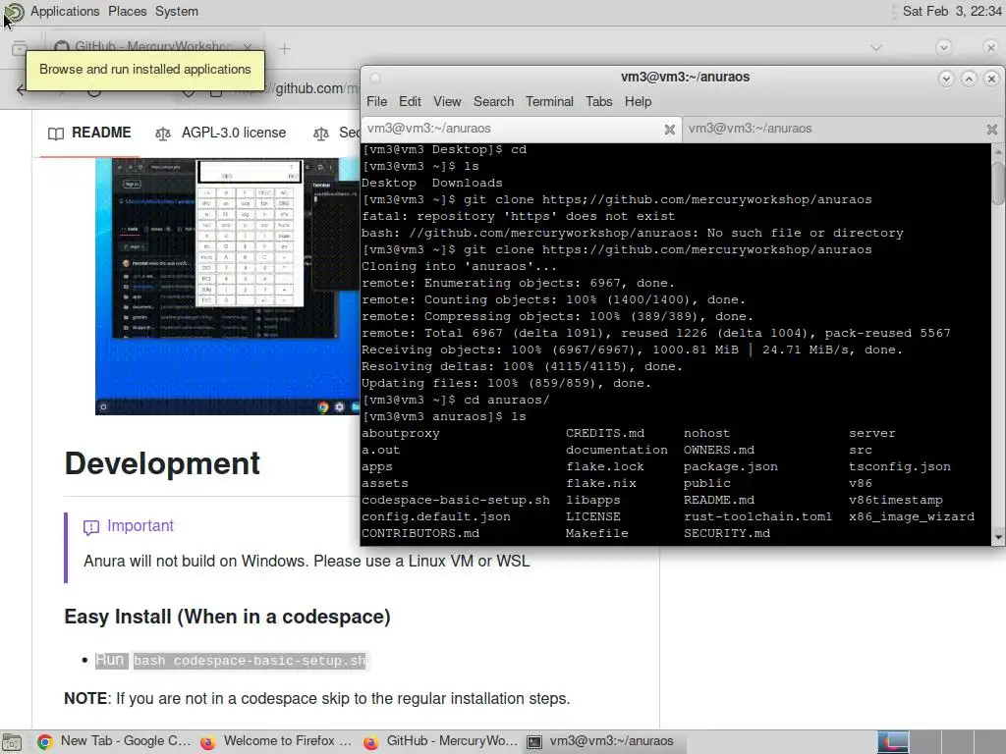Click the Easy Install heading in README
Image resolution: width=1006 pixels, height=754 pixels.
(x=227, y=617)
